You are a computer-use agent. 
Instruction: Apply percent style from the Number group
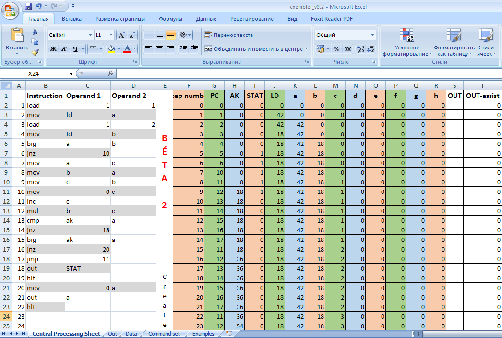[336, 49]
